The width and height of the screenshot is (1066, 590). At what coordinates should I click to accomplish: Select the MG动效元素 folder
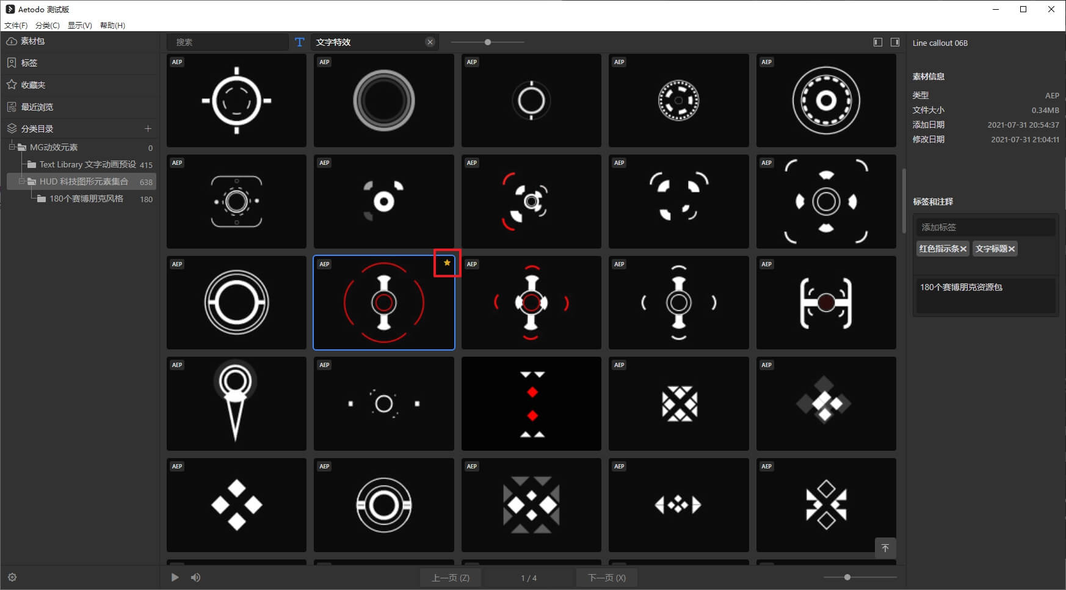click(x=54, y=147)
